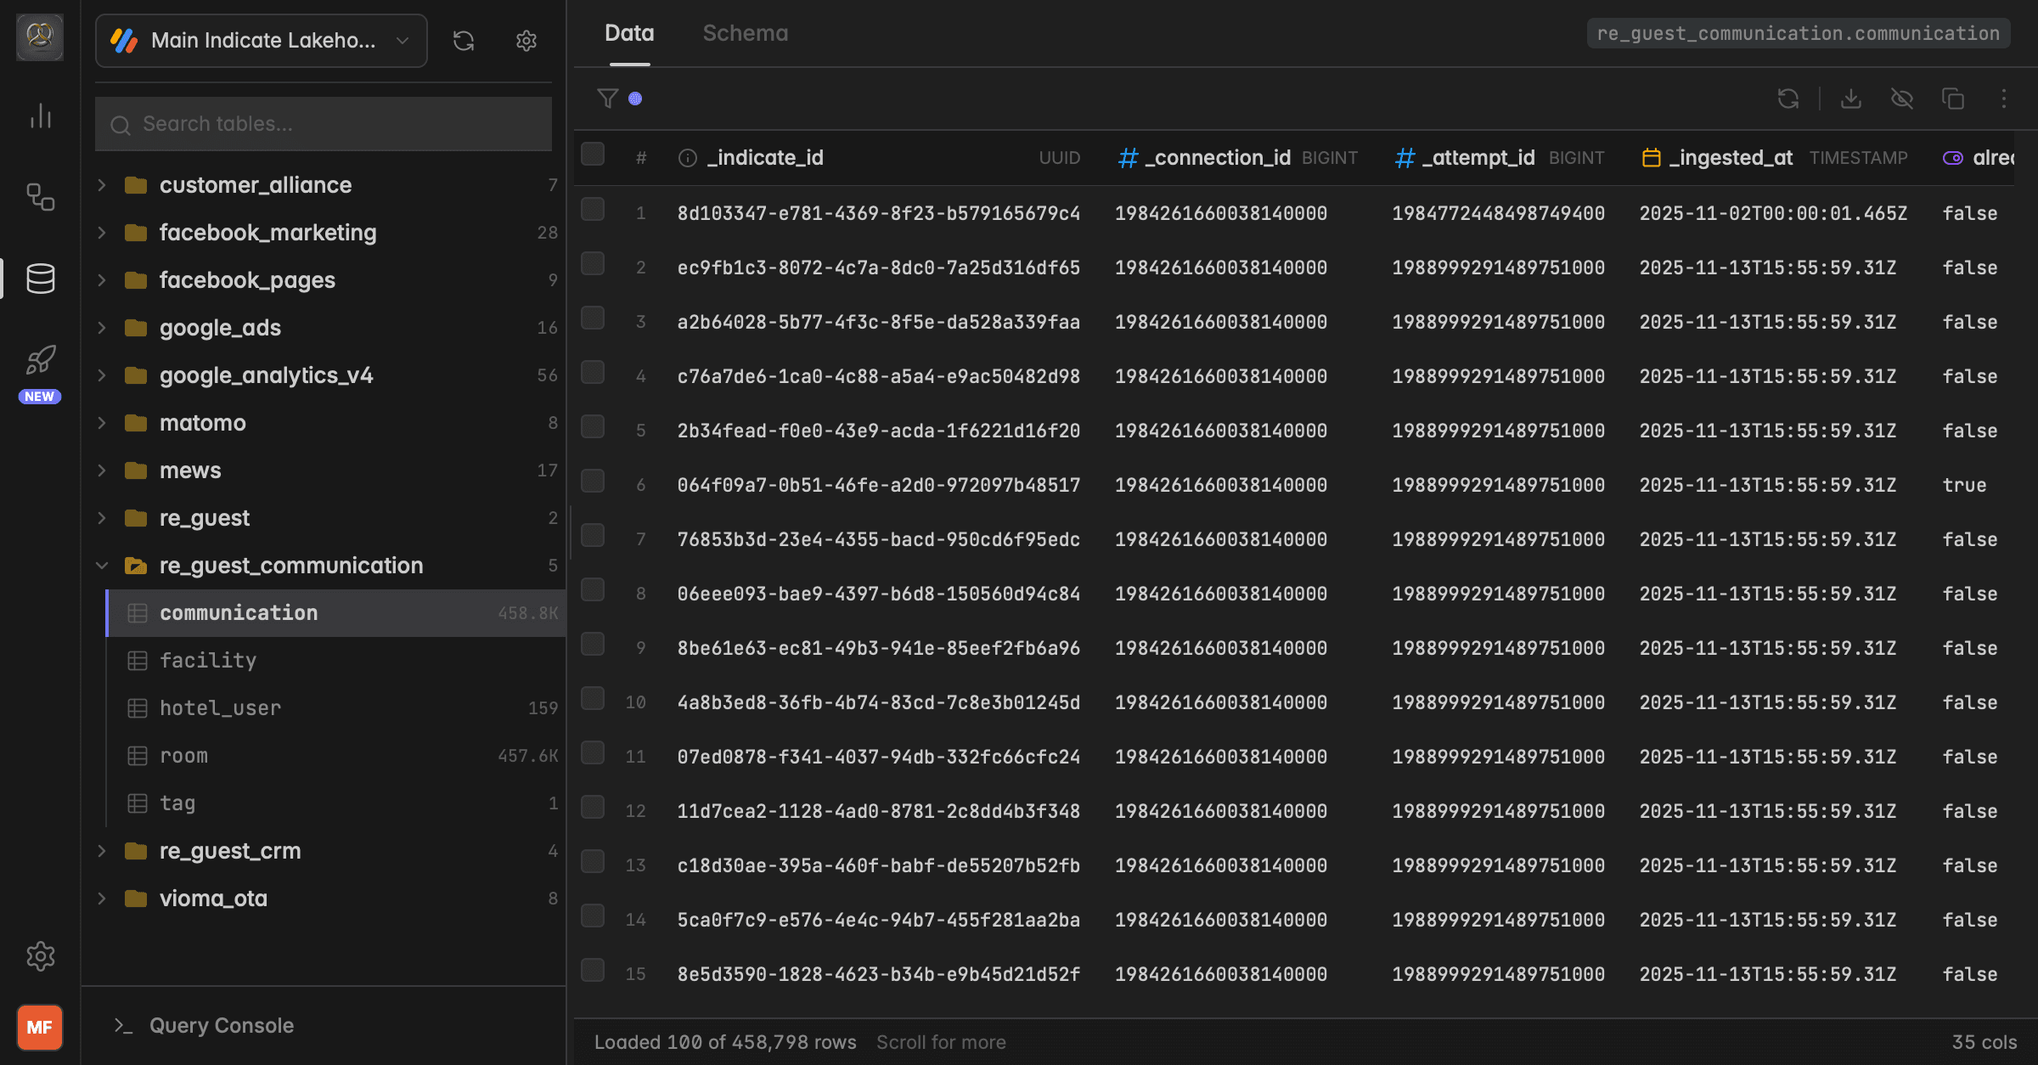Sort by the _ingested_at column header

(1775, 158)
